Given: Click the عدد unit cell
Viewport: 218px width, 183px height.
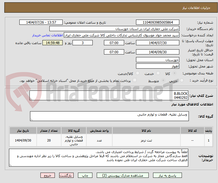Looking at the screenshot, I should 99,140.
